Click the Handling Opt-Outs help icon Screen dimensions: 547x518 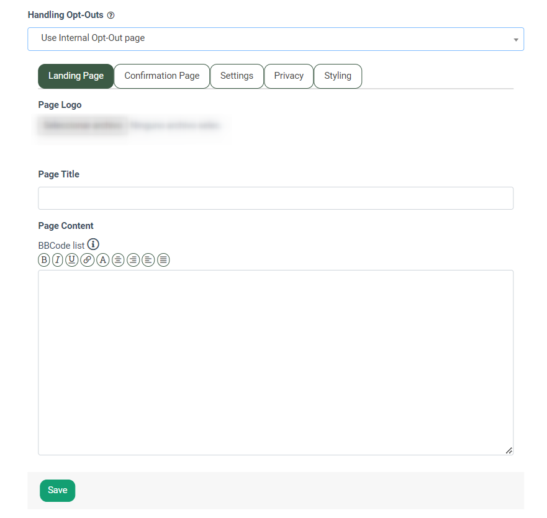click(111, 16)
